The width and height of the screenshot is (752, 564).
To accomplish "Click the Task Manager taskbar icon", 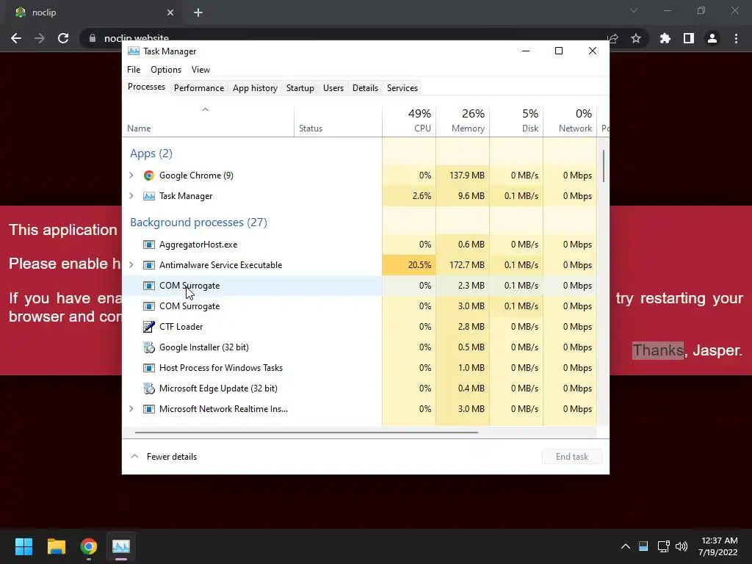I will pyautogui.click(x=121, y=546).
